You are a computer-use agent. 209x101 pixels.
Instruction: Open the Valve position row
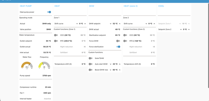tap(35, 29)
